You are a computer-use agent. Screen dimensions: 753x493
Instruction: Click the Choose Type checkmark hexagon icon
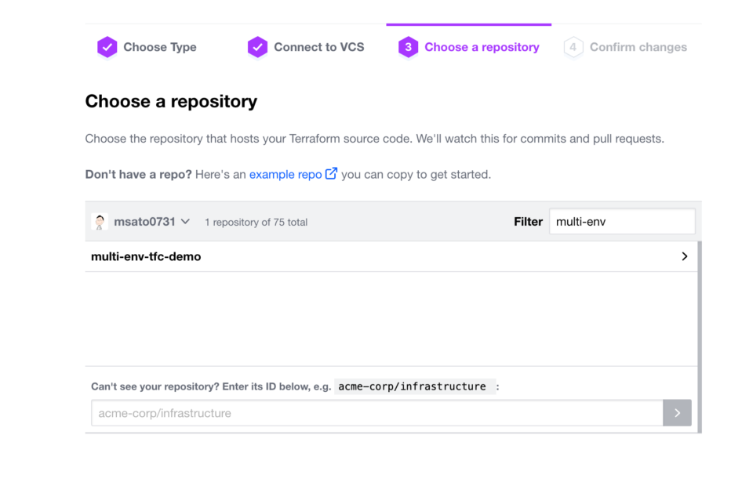[107, 47]
